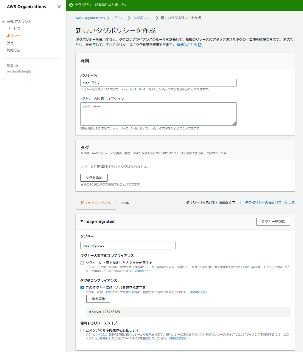
Task: Click the success checkmark icon in banner
Action: tap(71, 5)
